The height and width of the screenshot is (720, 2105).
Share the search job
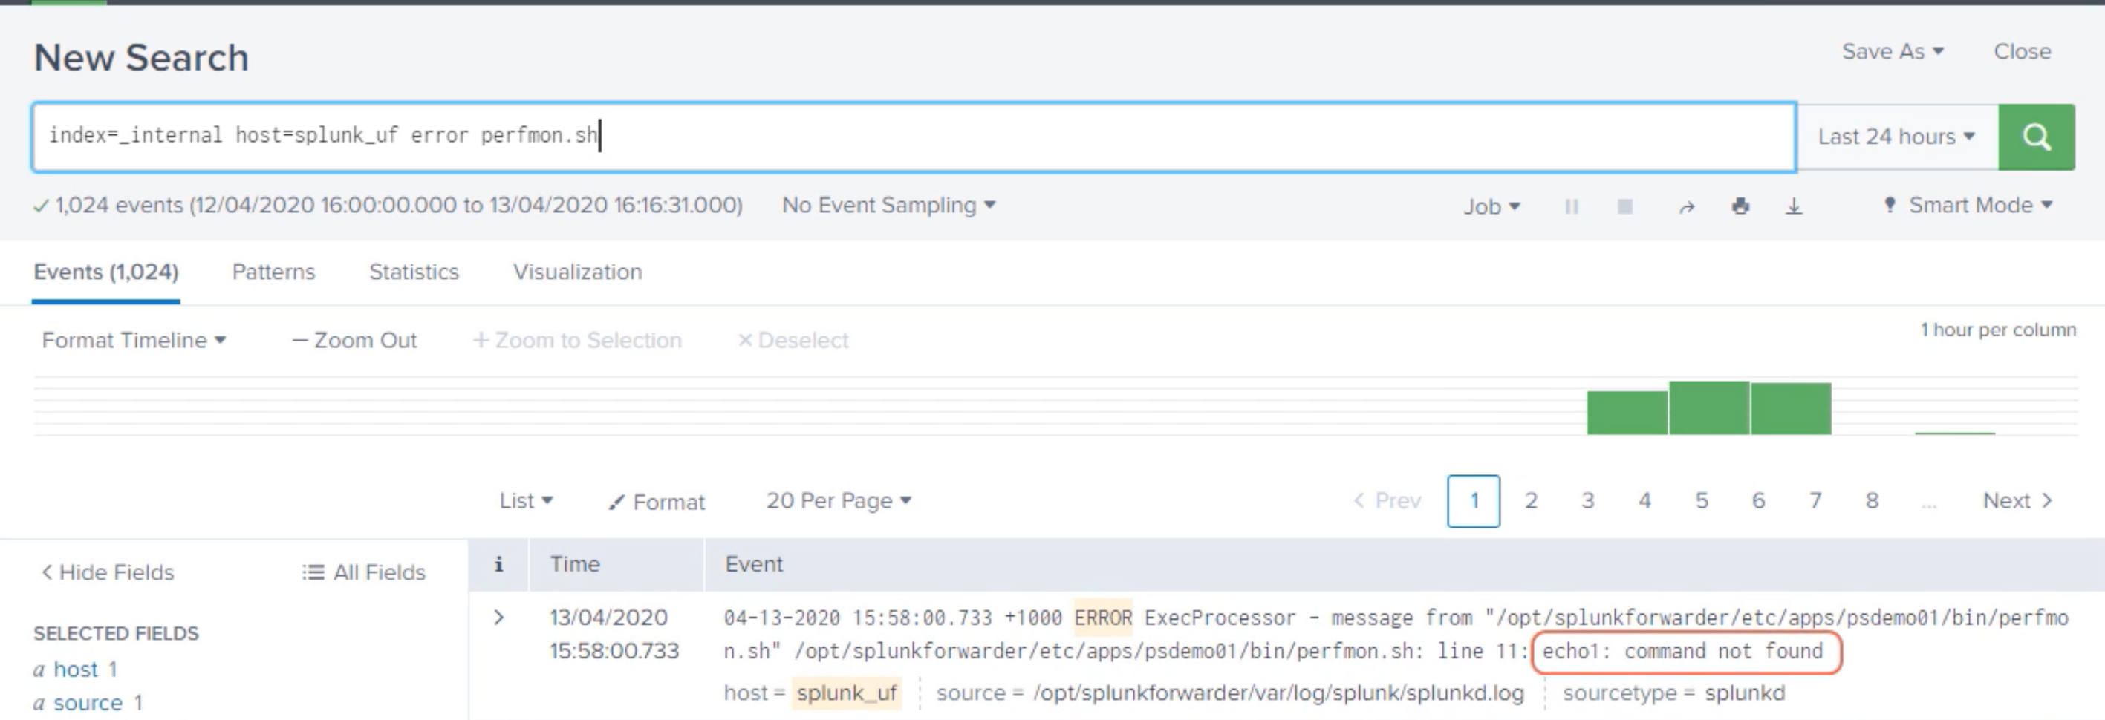click(1686, 206)
